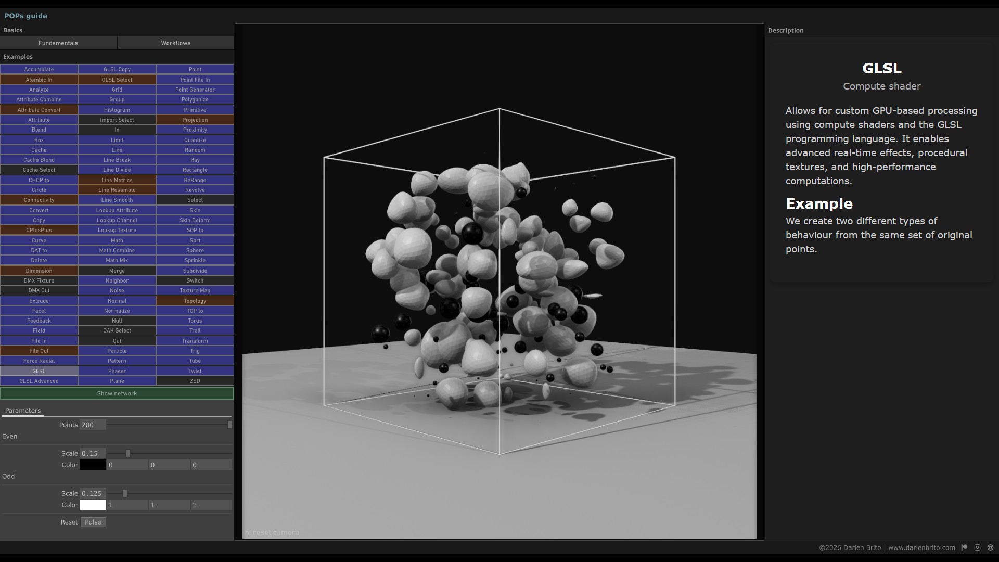Click the Points slider handle

[x=229, y=425]
